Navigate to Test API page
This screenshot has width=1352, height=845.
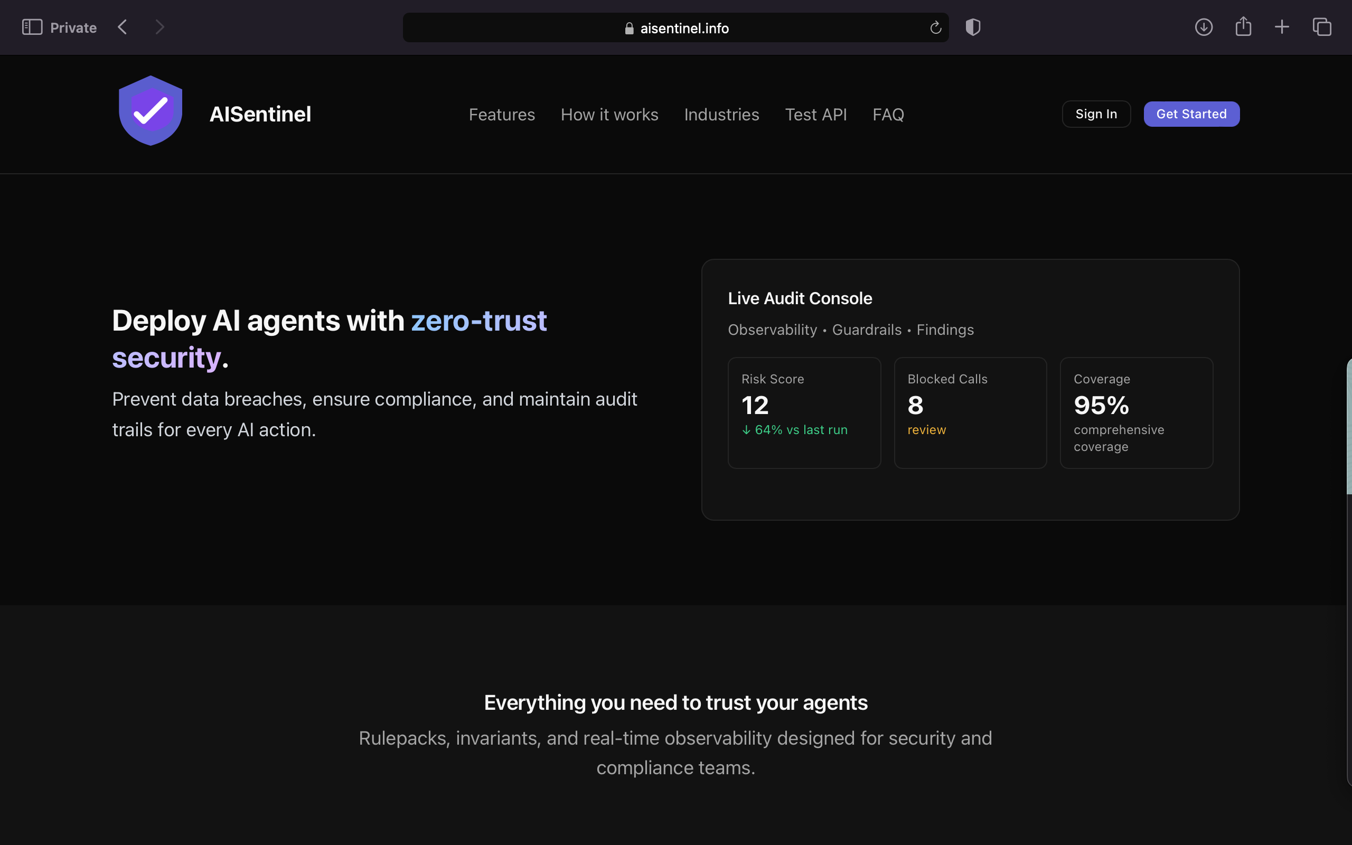[815, 115]
